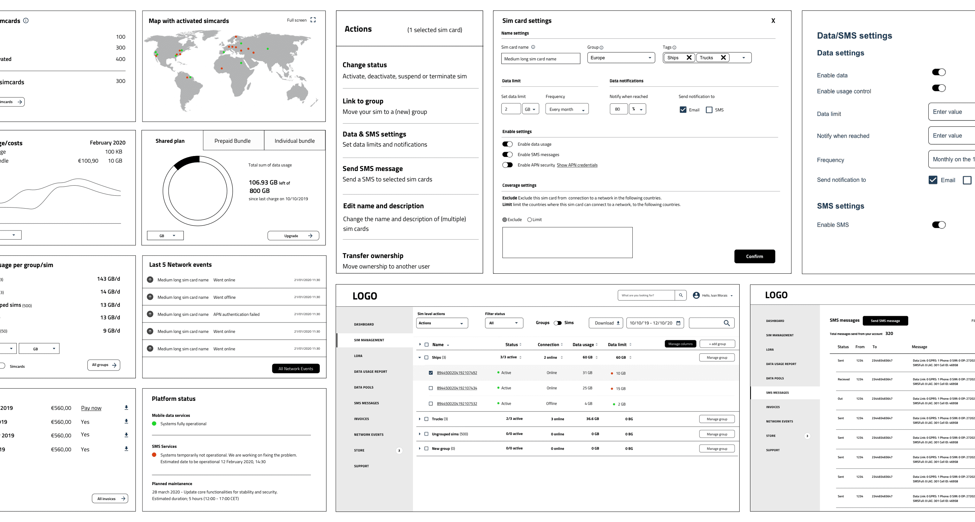This screenshot has height=522, width=975.
Task: Open the Every month frequency dropdown
Action: [x=567, y=109]
